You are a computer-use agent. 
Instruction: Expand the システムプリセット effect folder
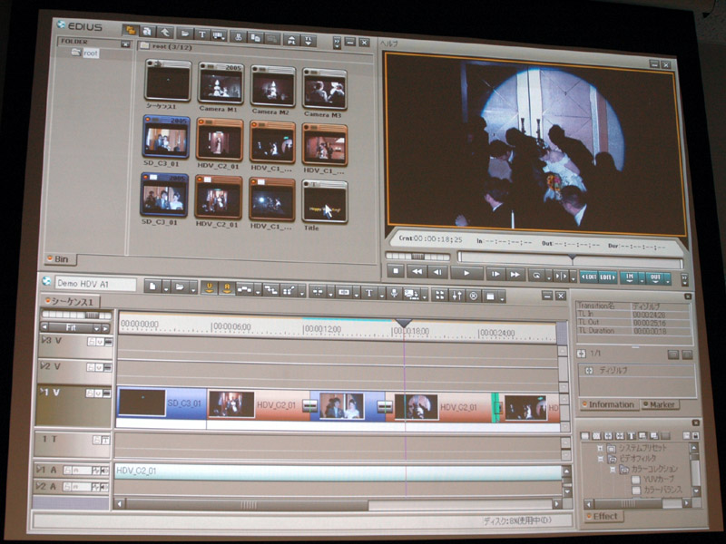pos(599,449)
